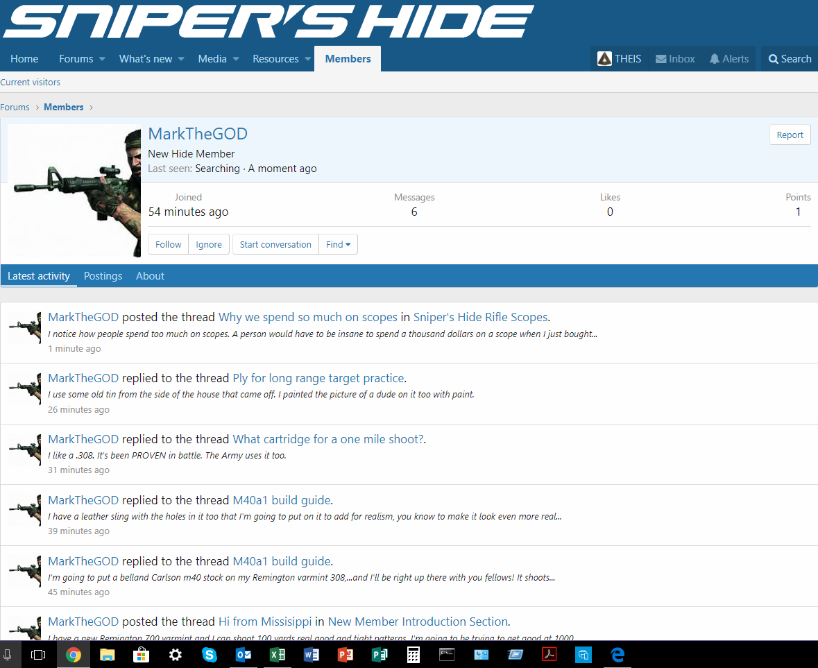This screenshot has height=668, width=818.
Task: Click avatar beside the leather sling M40a1 reply
Action: pos(25,511)
